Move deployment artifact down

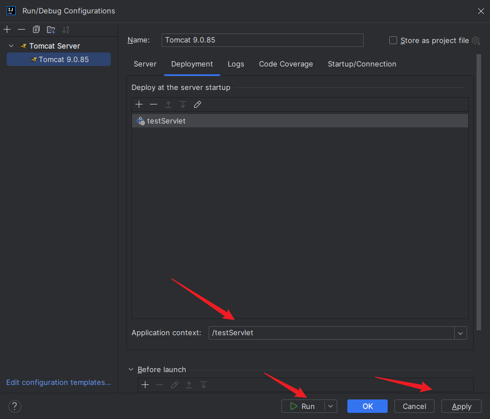183,104
